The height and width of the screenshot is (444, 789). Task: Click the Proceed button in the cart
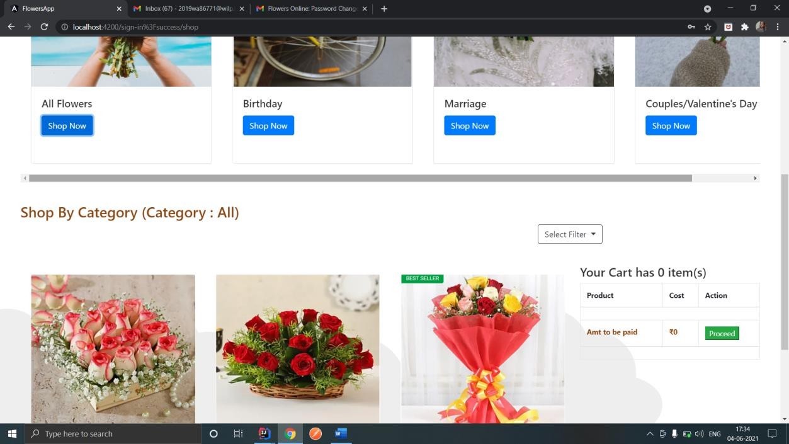[721, 333]
